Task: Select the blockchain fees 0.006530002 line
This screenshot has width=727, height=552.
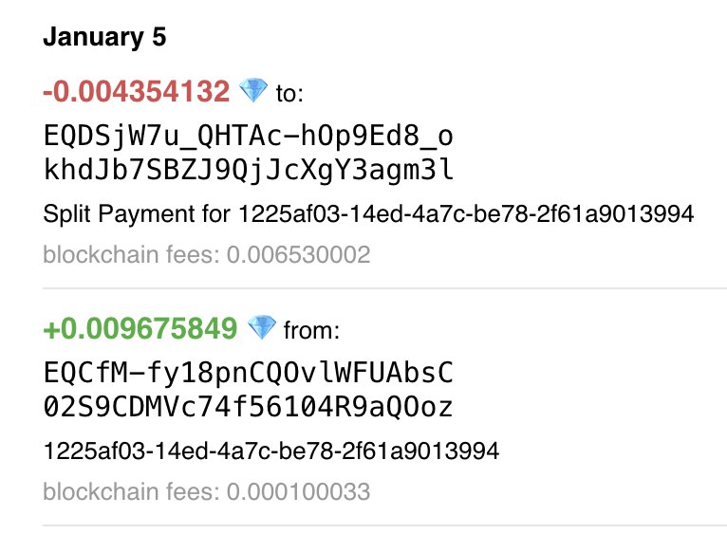Action: pyautogui.click(x=207, y=254)
